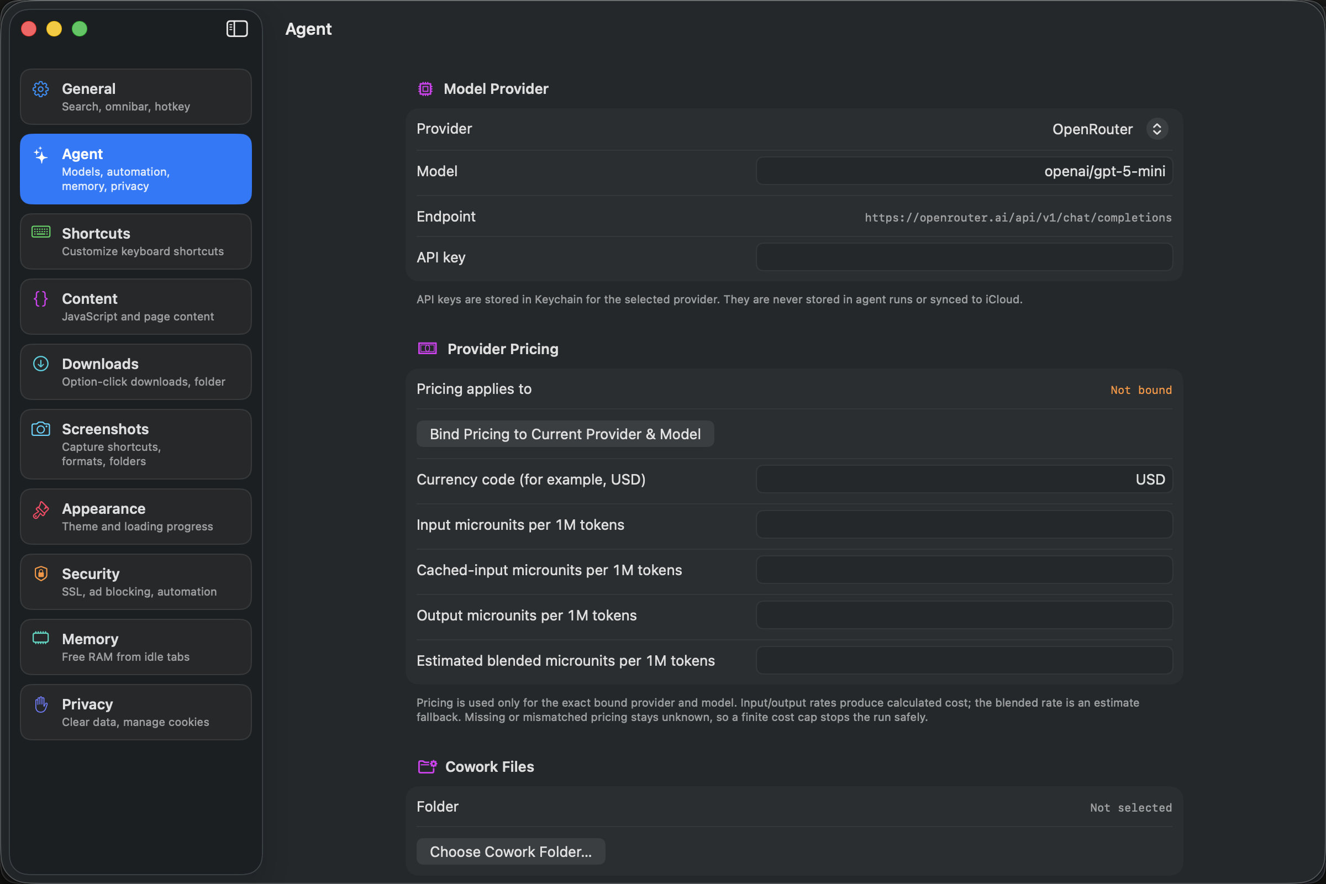Click the Cowork Files folder icon

click(427, 766)
